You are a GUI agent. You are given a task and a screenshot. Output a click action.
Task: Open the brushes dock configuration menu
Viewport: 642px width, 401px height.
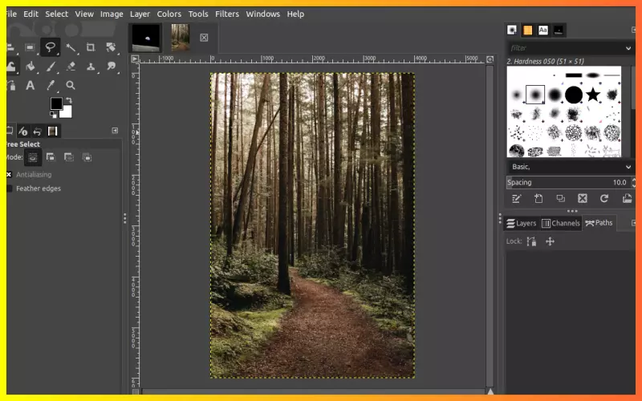633,30
